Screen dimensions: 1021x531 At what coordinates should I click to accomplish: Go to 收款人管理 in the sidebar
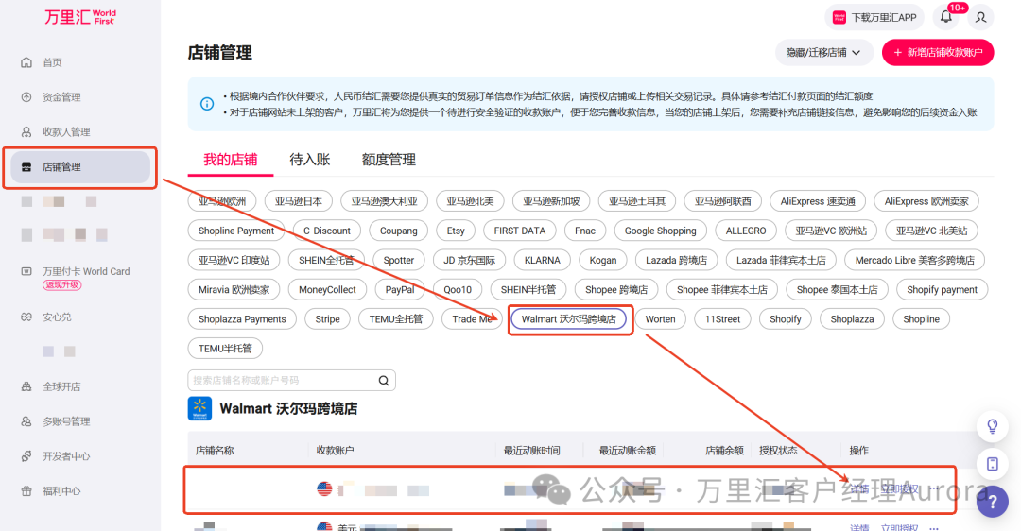(x=66, y=131)
